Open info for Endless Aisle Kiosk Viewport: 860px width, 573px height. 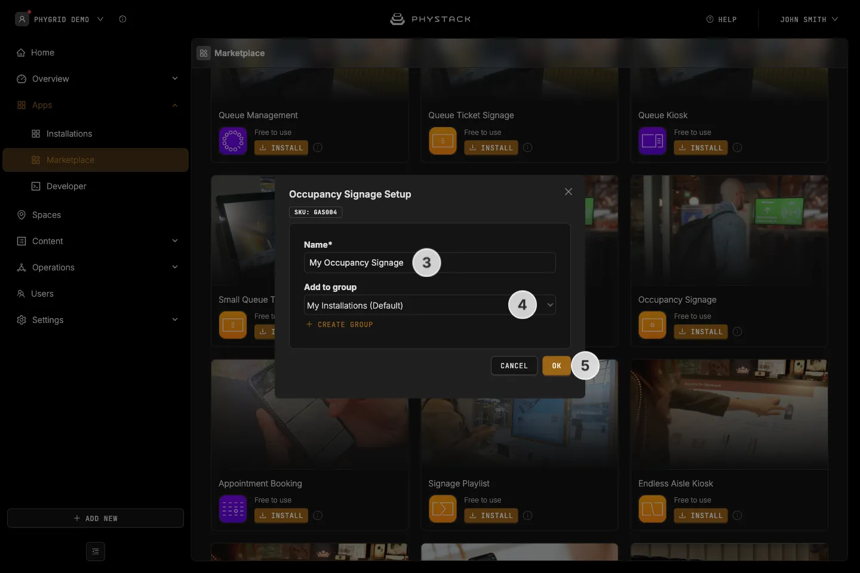738,515
